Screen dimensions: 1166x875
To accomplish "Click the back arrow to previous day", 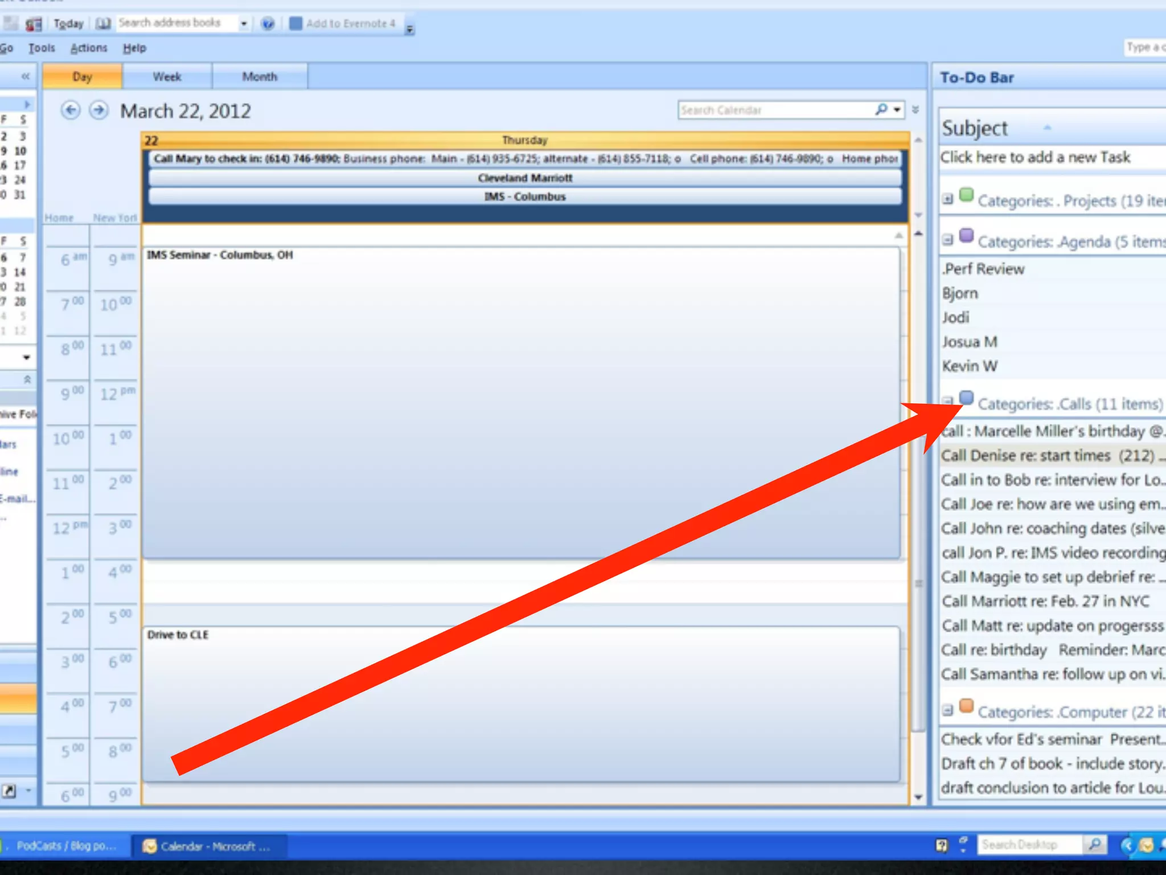I will tap(71, 110).
